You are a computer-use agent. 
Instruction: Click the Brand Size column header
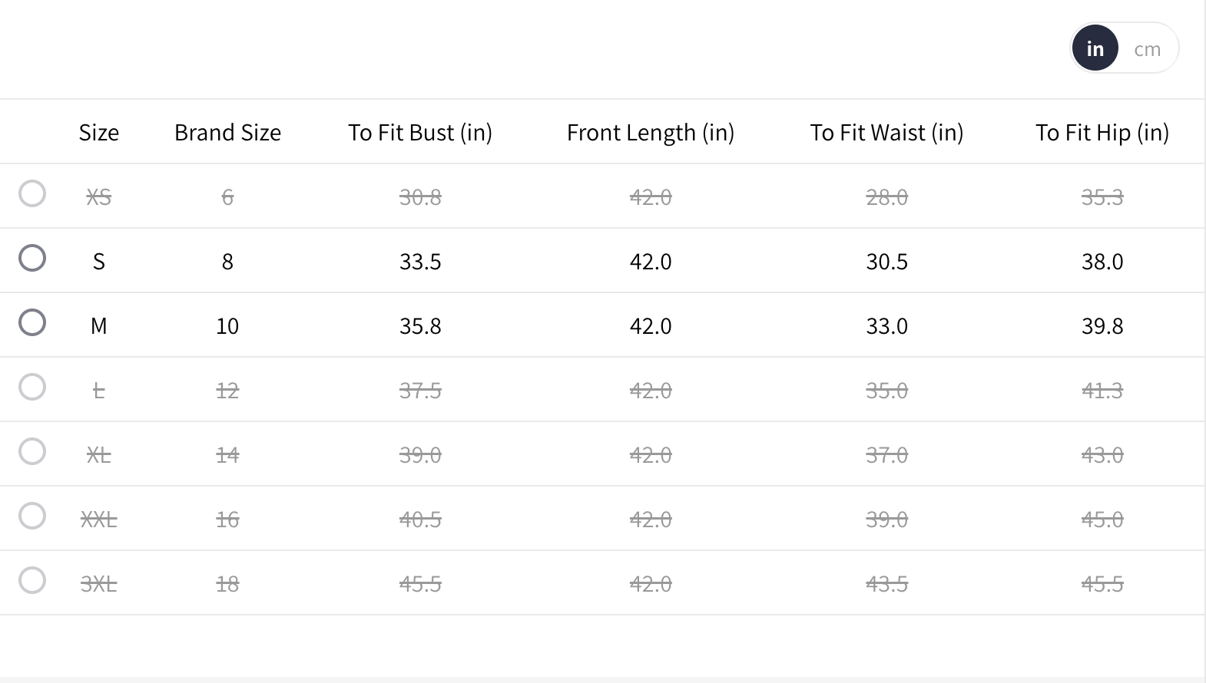tap(227, 133)
